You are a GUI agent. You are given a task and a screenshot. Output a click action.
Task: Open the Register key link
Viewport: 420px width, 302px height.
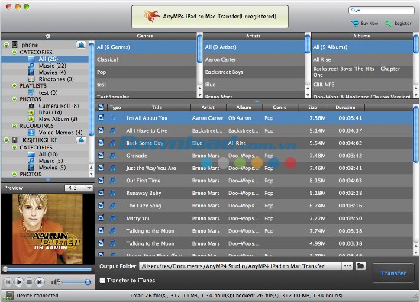click(x=398, y=24)
